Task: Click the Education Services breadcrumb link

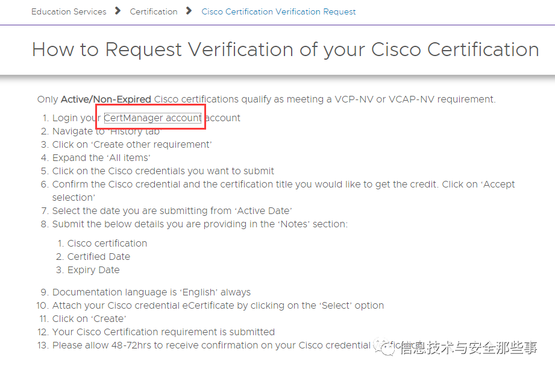Action: point(69,11)
